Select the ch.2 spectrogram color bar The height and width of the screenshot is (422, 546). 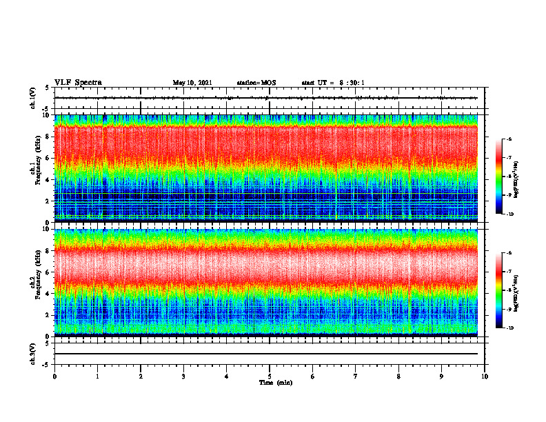[x=498, y=290]
